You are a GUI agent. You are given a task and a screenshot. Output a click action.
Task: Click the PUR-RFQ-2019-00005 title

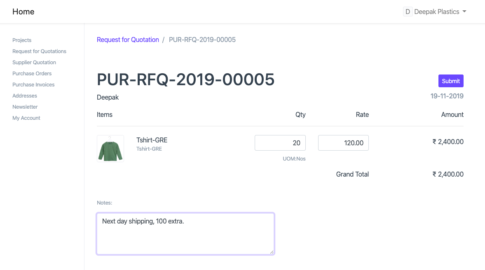pyautogui.click(x=185, y=80)
